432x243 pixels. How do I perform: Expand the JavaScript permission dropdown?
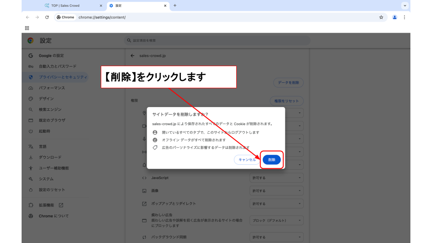point(276,178)
